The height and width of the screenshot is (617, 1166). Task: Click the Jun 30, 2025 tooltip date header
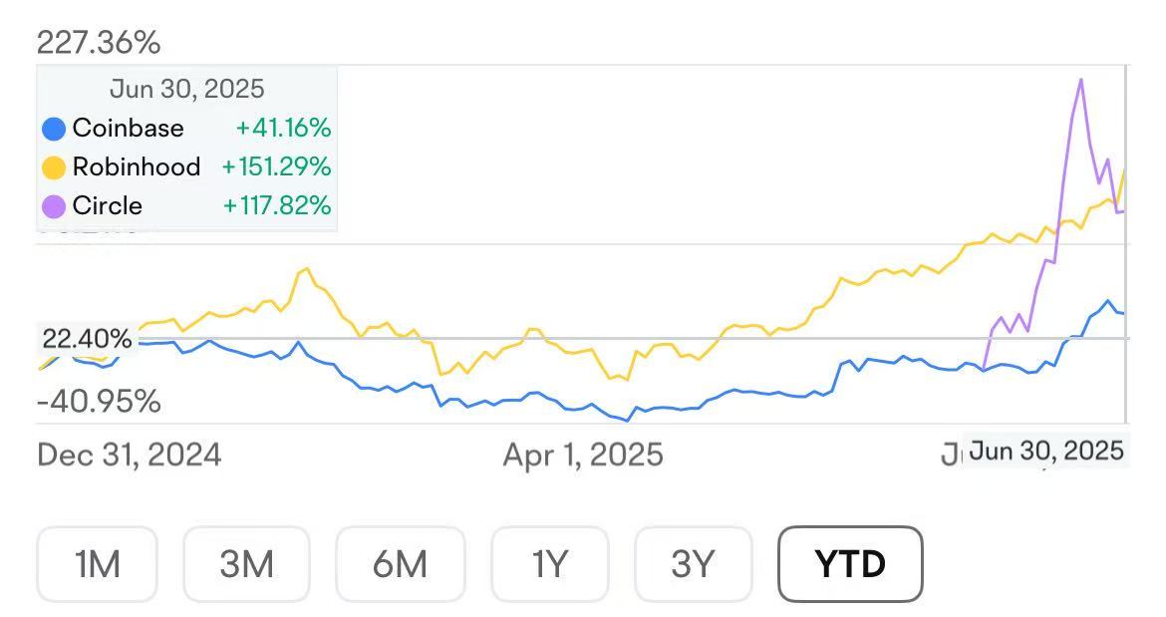tap(187, 89)
